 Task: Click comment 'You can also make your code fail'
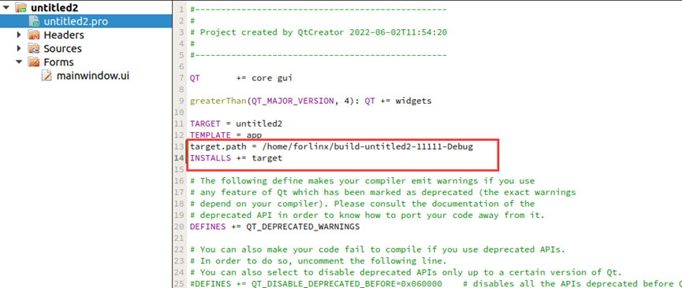(378, 249)
